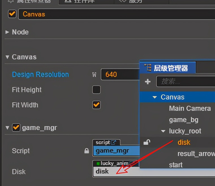Toggle the unlock icon beside disk node
The height and width of the screenshot is (186, 215).
point(147,142)
